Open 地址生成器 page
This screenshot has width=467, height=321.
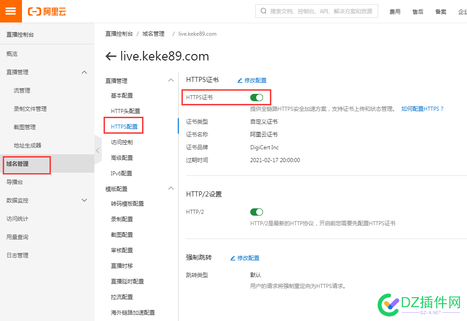coord(27,146)
